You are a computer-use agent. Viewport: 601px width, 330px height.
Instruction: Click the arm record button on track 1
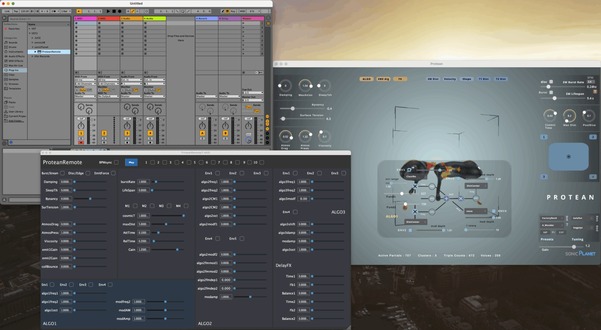click(x=81, y=142)
